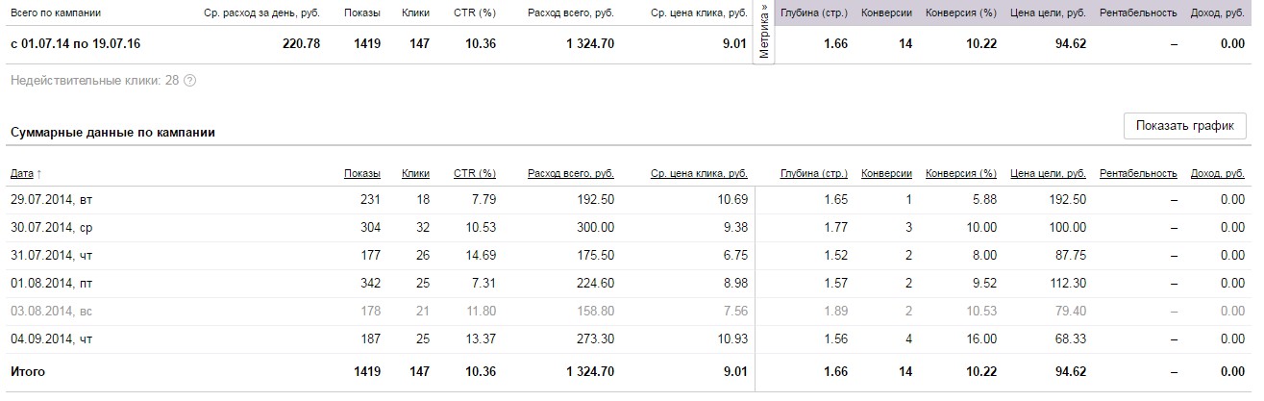This screenshot has width=1264, height=401.
Task: Select the date cell 04.09.2014, чт
Action: click(x=51, y=339)
